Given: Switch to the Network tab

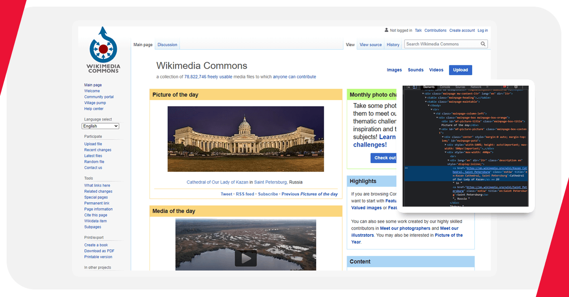Looking at the screenshot, I should click(476, 87).
